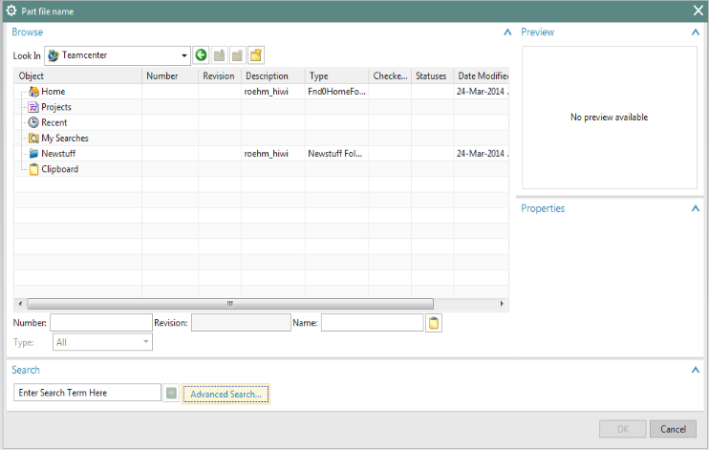Screen dimensions: 709x450
Task: Sort by the Type column header
Action: click(x=337, y=76)
